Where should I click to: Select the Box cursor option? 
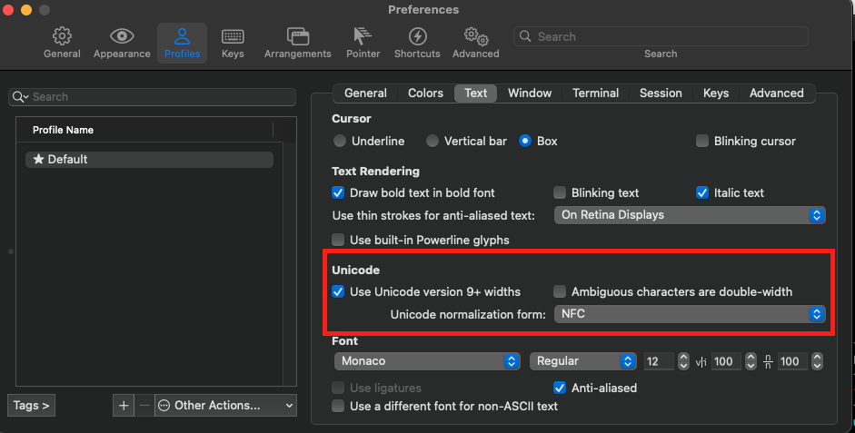tap(525, 141)
